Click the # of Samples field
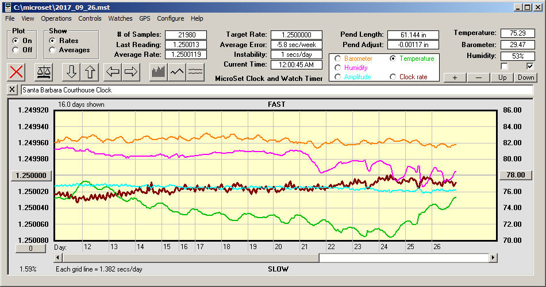The width and height of the screenshot is (546, 287). 186,35
